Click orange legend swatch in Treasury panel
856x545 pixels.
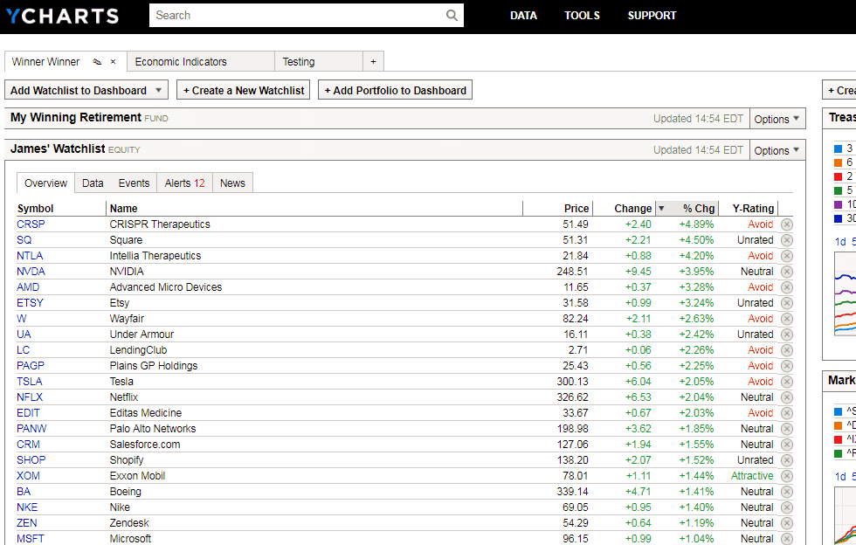pos(838,162)
